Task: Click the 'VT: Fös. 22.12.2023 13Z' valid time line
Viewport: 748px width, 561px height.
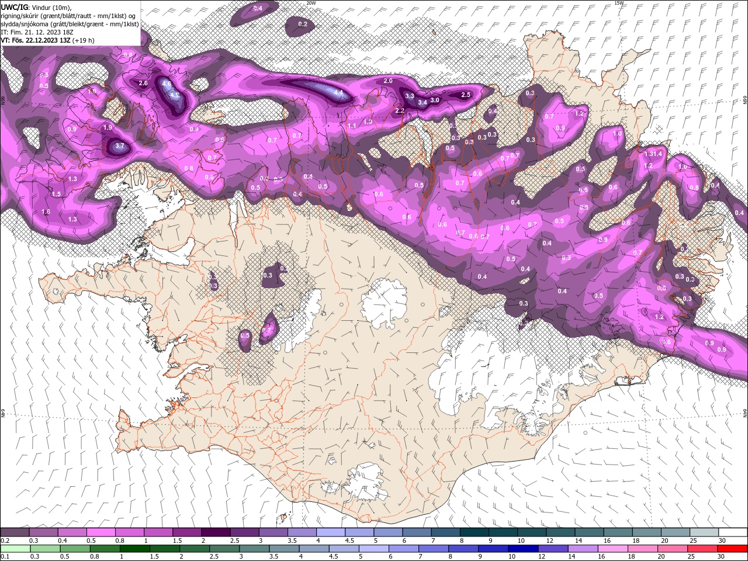Action: [36, 40]
